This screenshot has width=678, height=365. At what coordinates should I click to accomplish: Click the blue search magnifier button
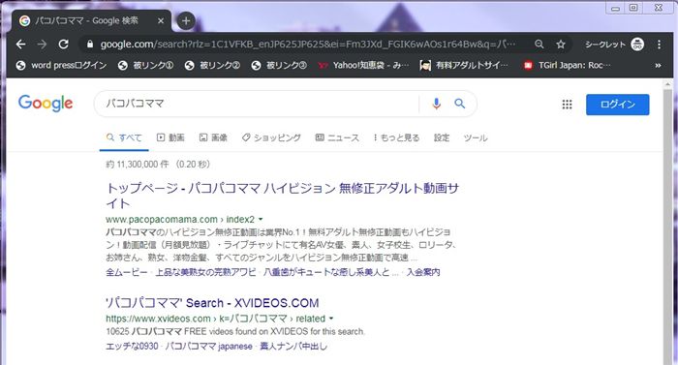tap(460, 104)
